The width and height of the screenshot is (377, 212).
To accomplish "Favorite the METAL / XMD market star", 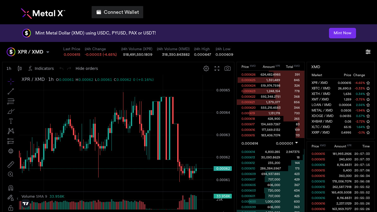I will (368, 110).
